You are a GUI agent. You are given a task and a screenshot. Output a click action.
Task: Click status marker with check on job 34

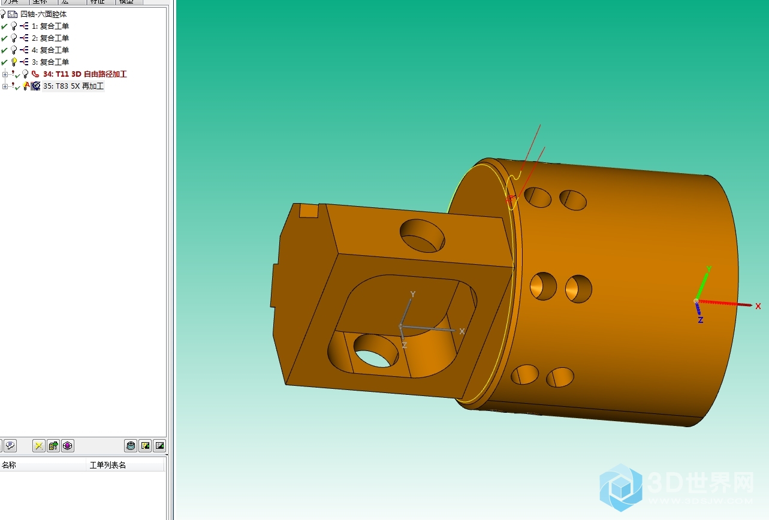[16, 74]
